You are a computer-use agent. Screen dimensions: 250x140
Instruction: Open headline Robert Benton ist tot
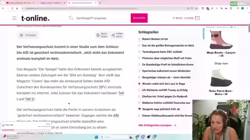point(155,39)
